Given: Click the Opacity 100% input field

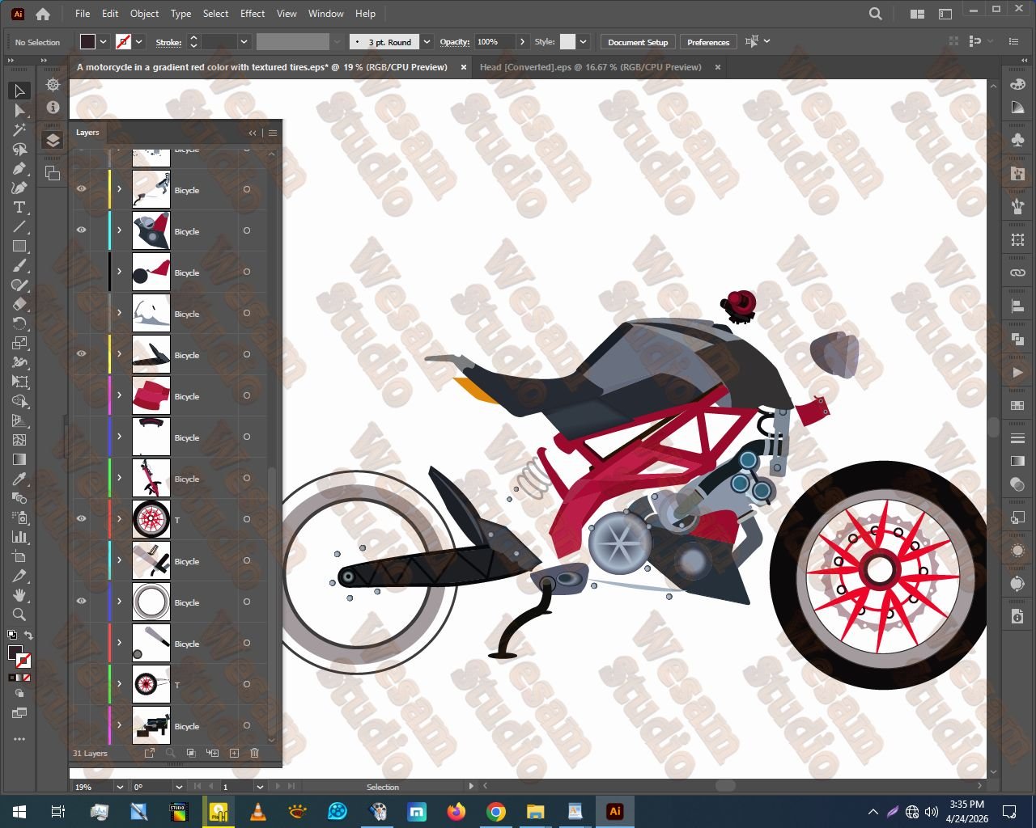Looking at the screenshot, I should coord(495,42).
